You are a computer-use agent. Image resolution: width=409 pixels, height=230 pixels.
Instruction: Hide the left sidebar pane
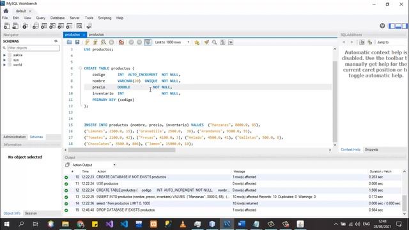392,26
